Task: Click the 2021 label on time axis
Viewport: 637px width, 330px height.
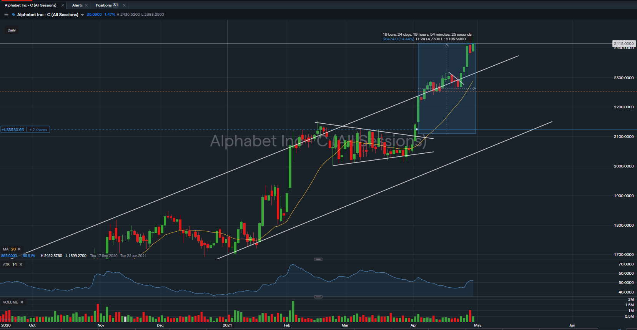Action: coord(227,325)
